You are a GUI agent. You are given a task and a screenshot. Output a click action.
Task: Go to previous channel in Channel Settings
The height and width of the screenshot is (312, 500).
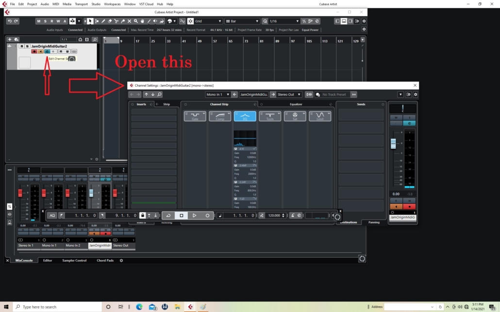point(146,94)
